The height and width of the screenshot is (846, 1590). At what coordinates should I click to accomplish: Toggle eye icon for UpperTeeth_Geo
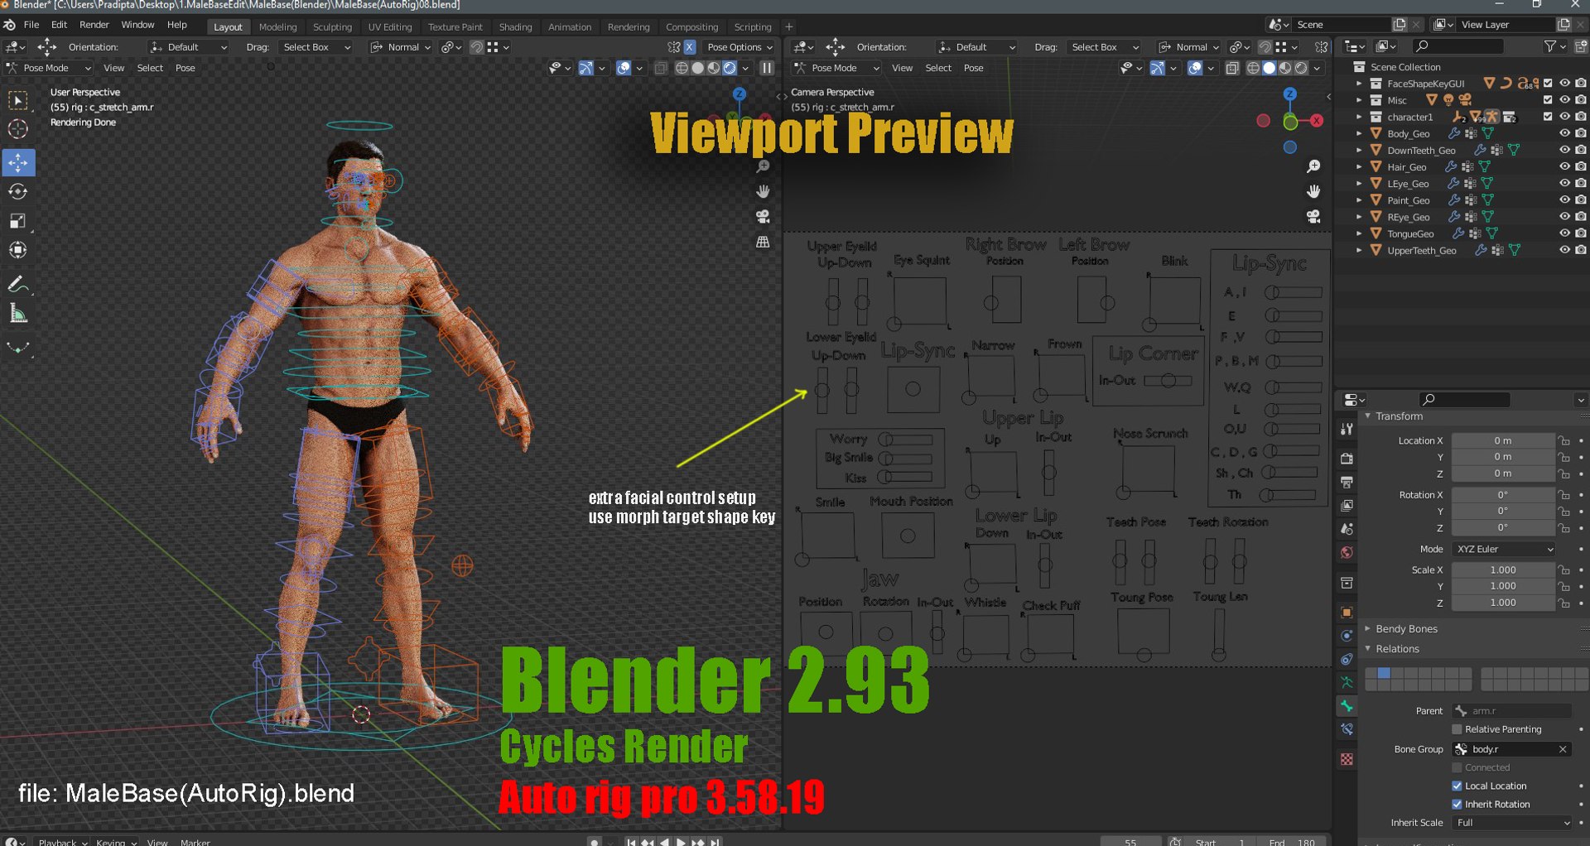(x=1564, y=250)
